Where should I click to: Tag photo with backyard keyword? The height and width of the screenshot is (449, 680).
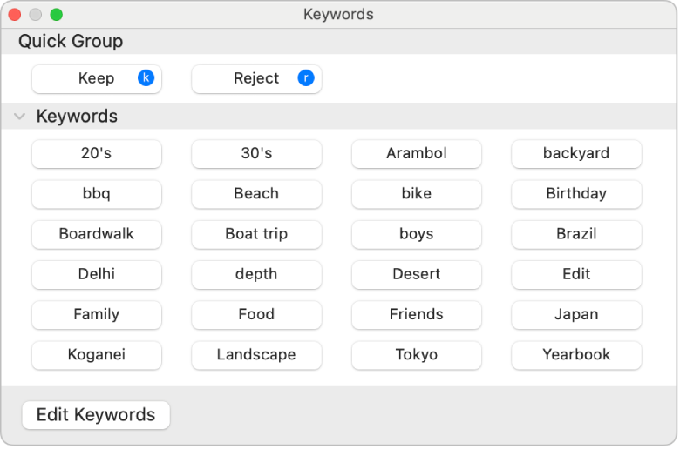coord(576,154)
